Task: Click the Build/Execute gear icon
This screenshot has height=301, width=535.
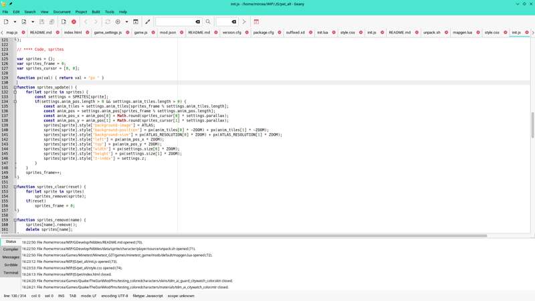Action: pyautogui.click(x=118, y=22)
